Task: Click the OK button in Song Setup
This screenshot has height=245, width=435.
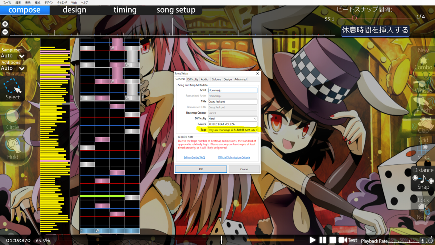Action: pos(201,169)
